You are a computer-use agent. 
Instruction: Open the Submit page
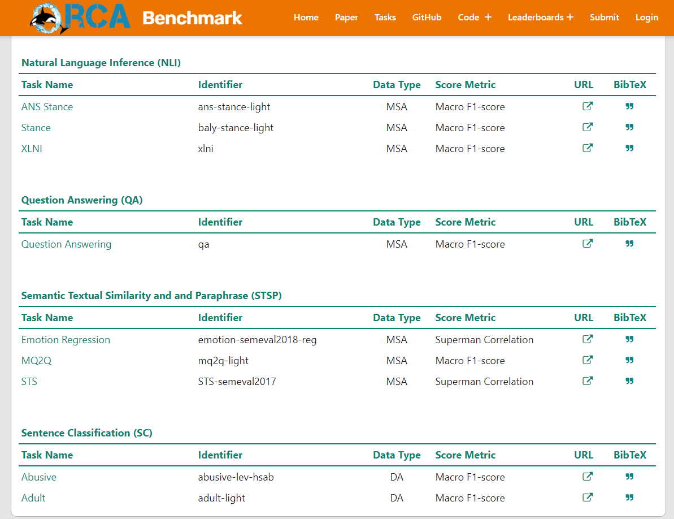(x=605, y=17)
